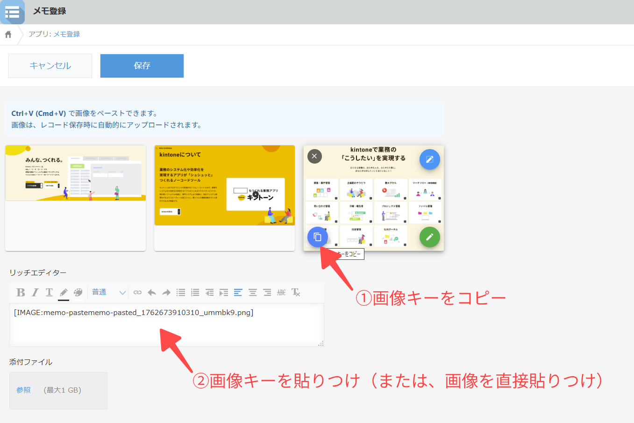Apply strikethrough formatting

tap(281, 292)
